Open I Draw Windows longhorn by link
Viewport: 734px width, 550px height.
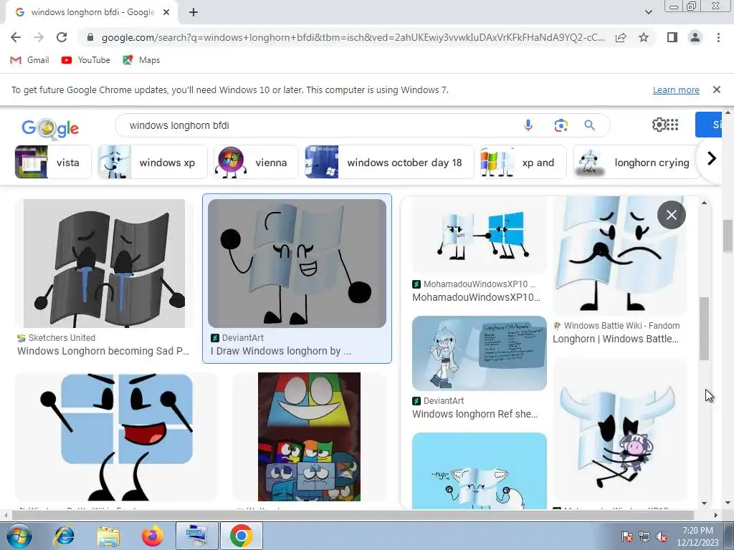tap(281, 351)
